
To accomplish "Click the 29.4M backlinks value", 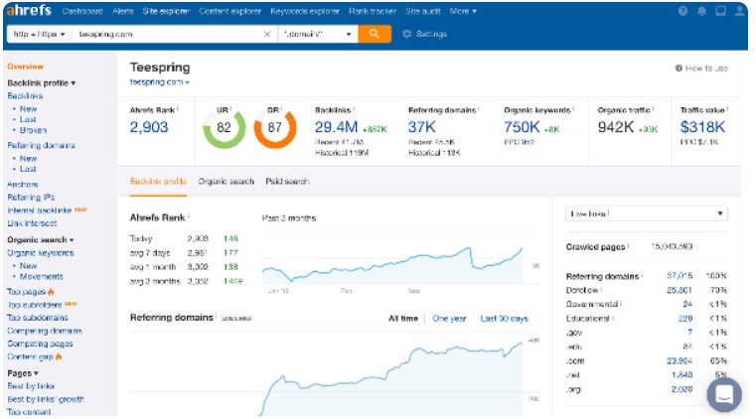I will tap(336, 127).
